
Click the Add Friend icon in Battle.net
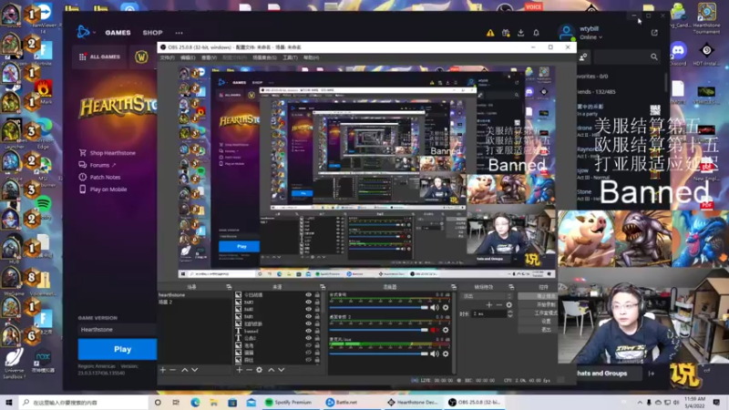[583, 56]
